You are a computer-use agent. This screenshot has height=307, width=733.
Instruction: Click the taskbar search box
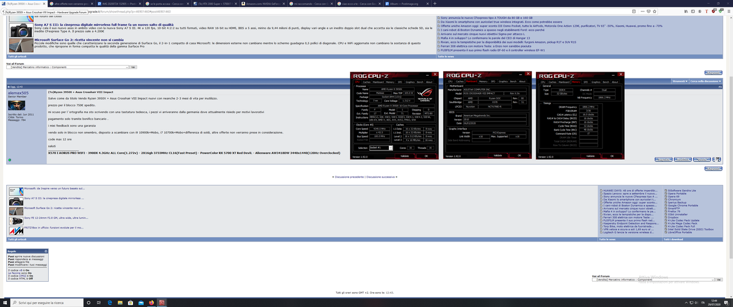(47, 302)
